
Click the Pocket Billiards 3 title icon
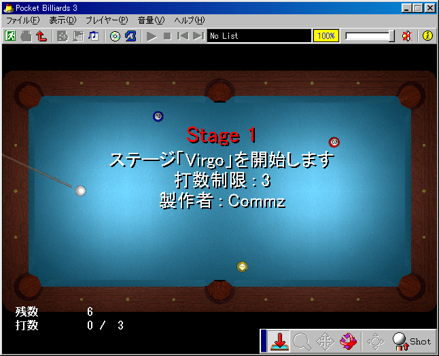point(9,8)
